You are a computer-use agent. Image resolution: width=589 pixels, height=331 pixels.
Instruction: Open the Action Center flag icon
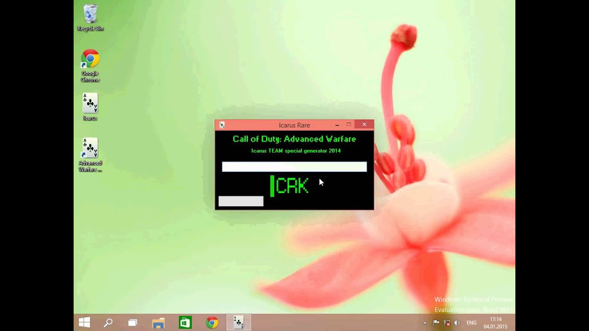click(x=436, y=323)
